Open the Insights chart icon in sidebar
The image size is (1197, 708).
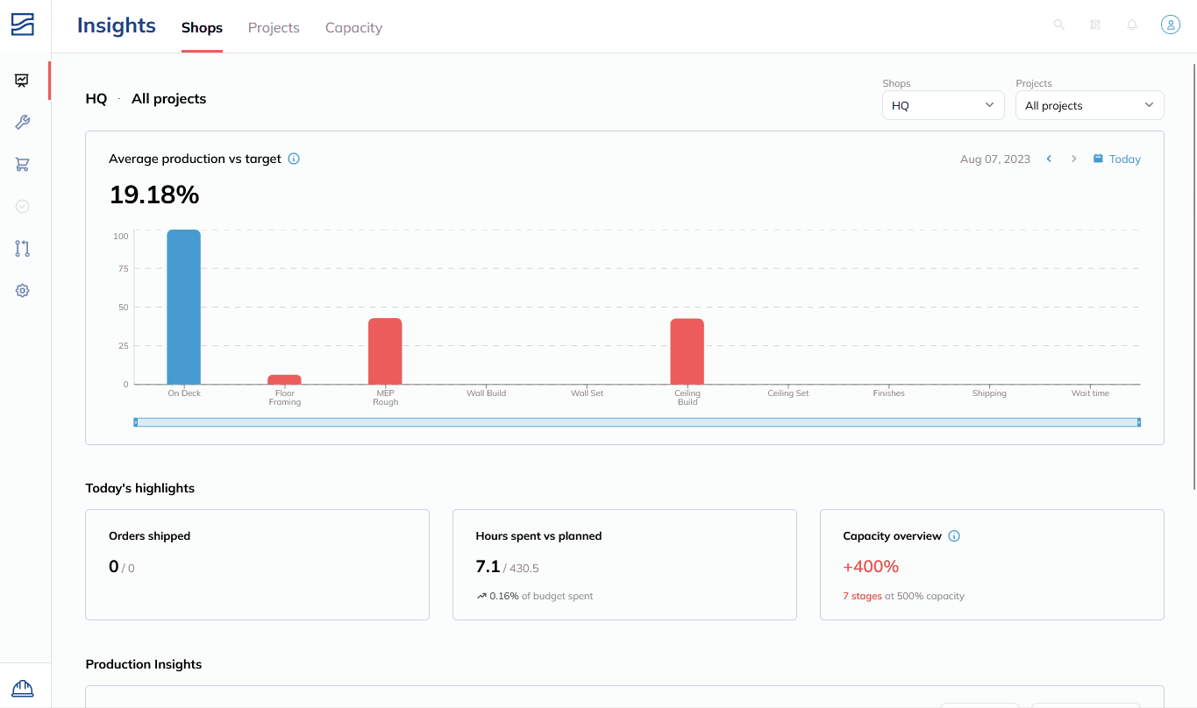23,81
